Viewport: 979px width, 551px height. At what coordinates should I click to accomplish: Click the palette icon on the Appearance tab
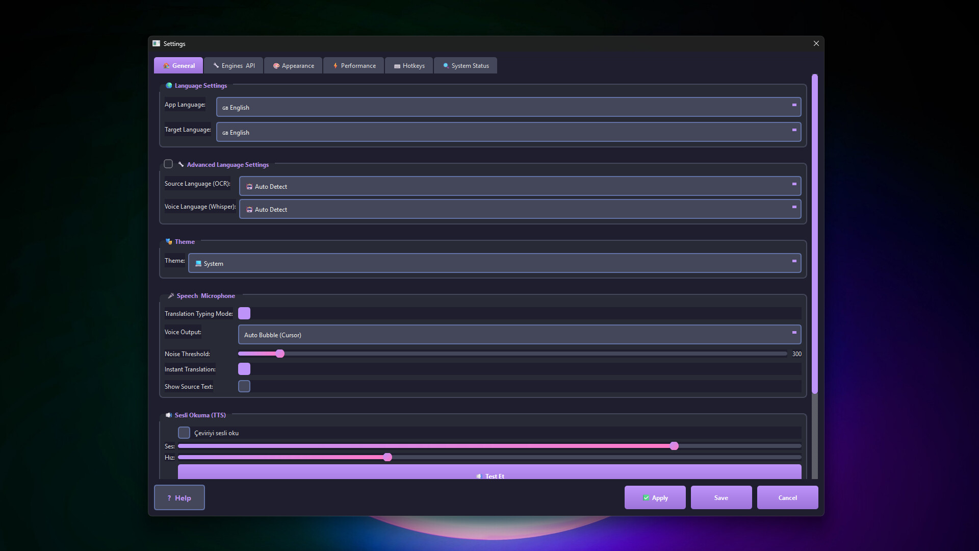point(276,65)
